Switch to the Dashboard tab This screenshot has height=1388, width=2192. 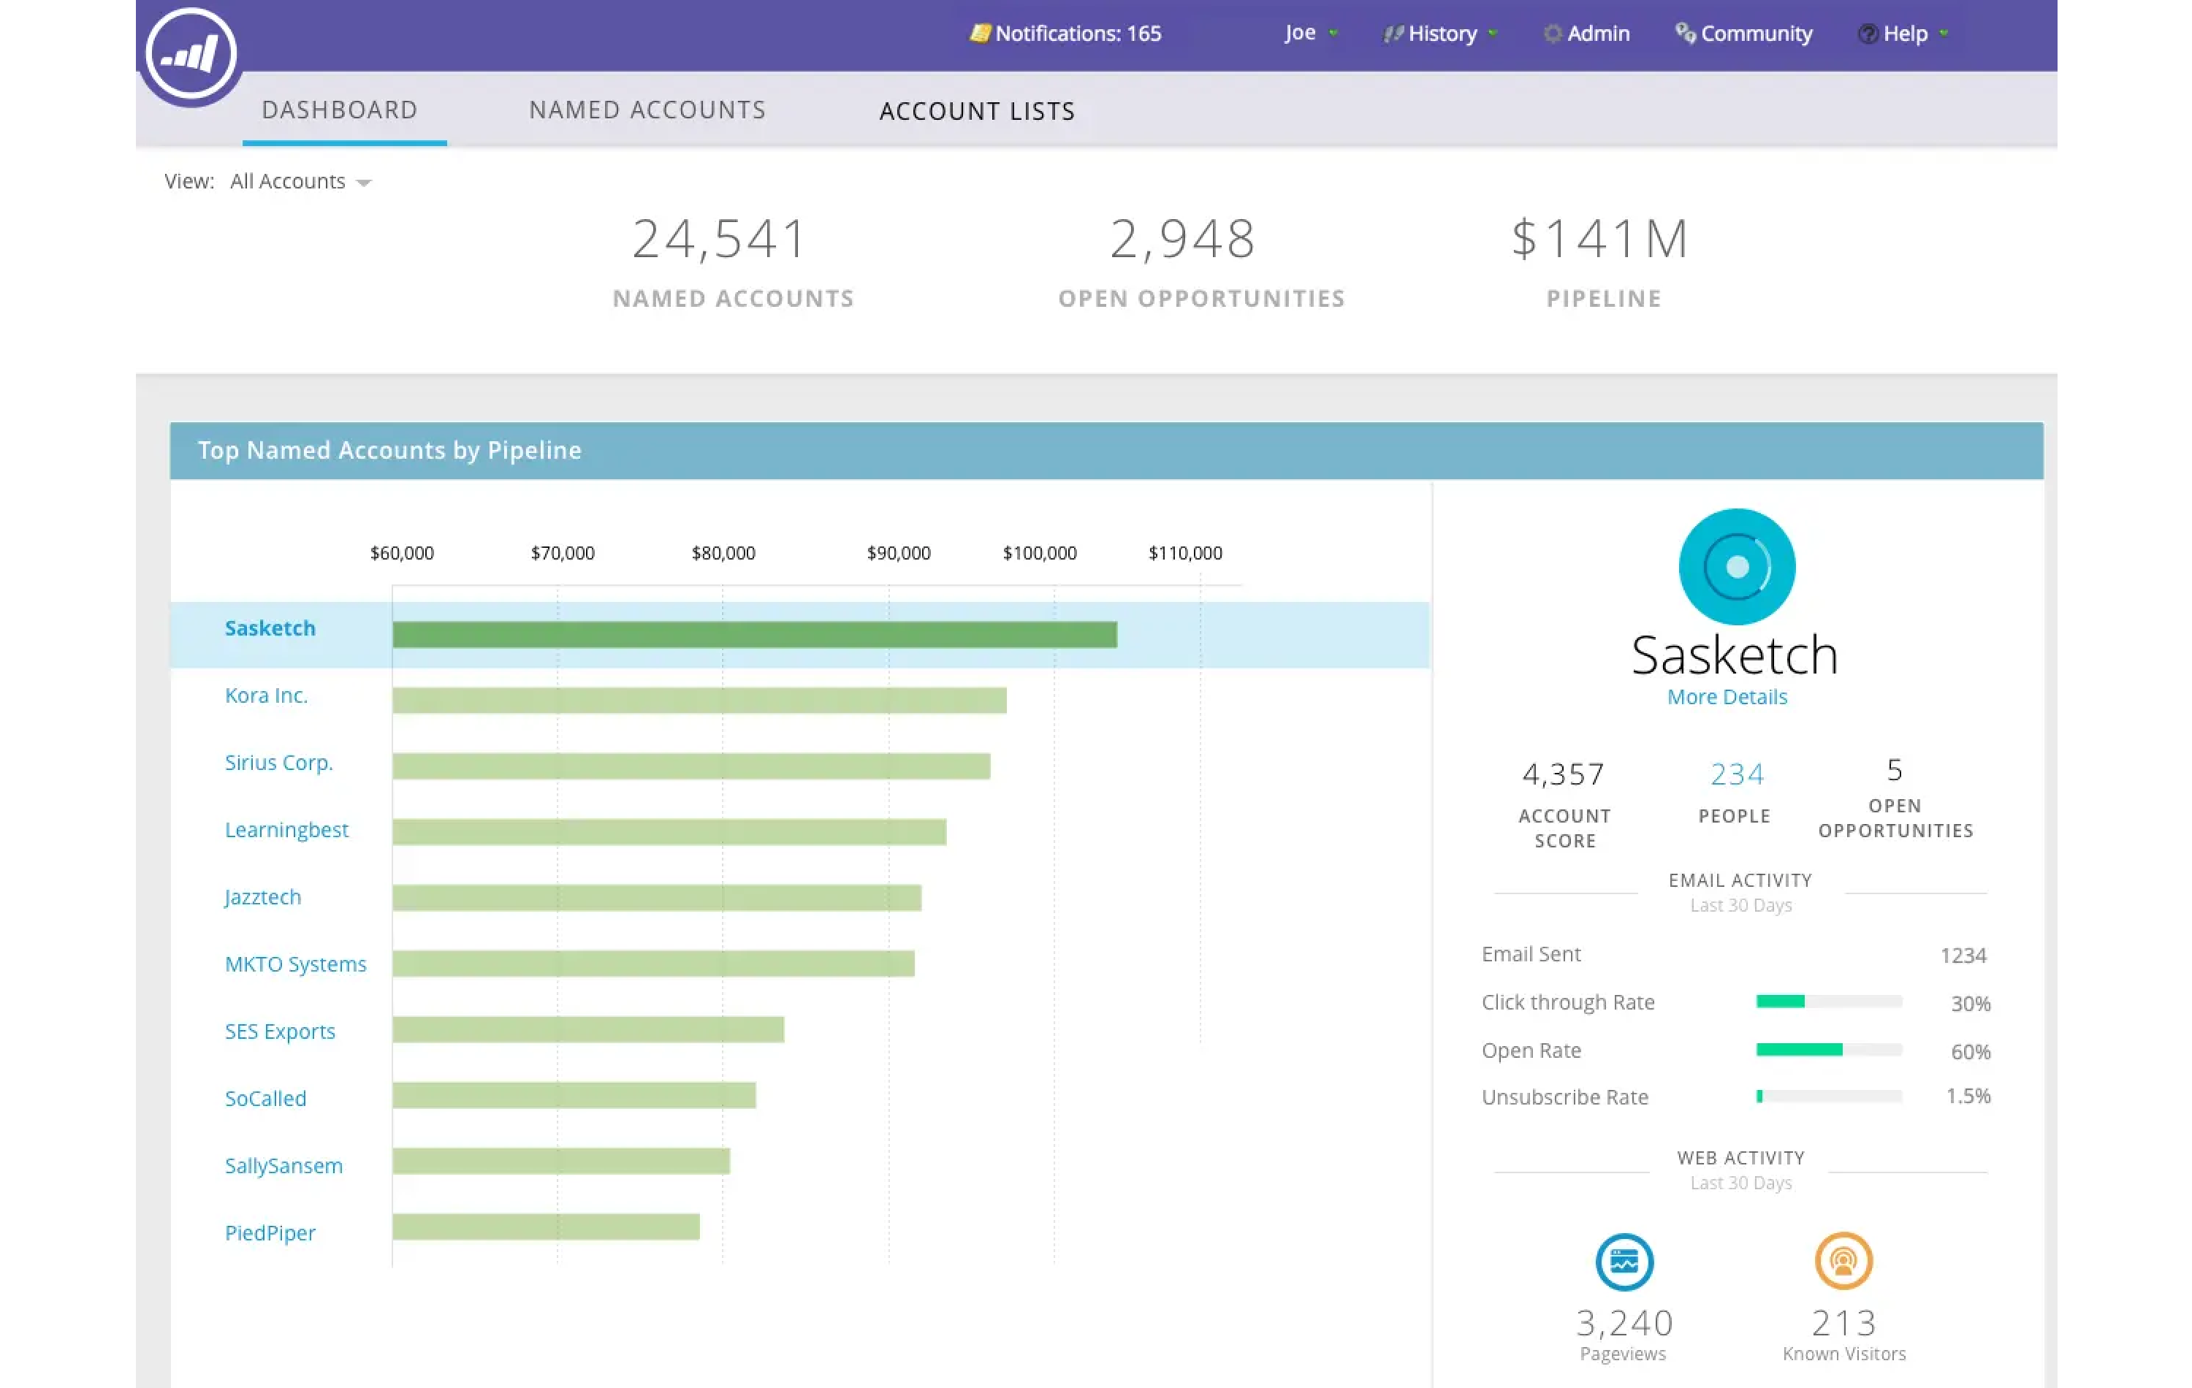pos(340,110)
